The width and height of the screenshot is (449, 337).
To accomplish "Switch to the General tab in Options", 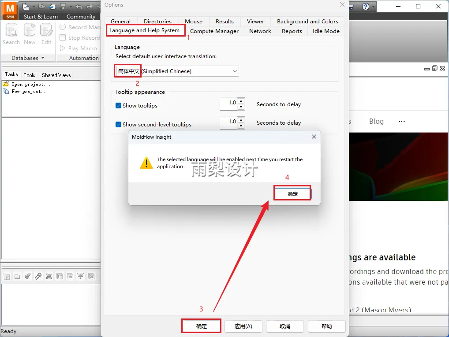I will (120, 21).
